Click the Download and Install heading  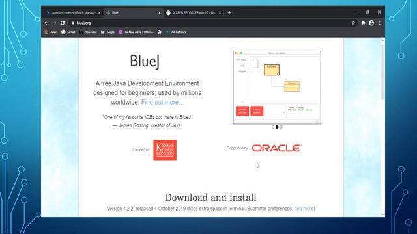point(210,198)
